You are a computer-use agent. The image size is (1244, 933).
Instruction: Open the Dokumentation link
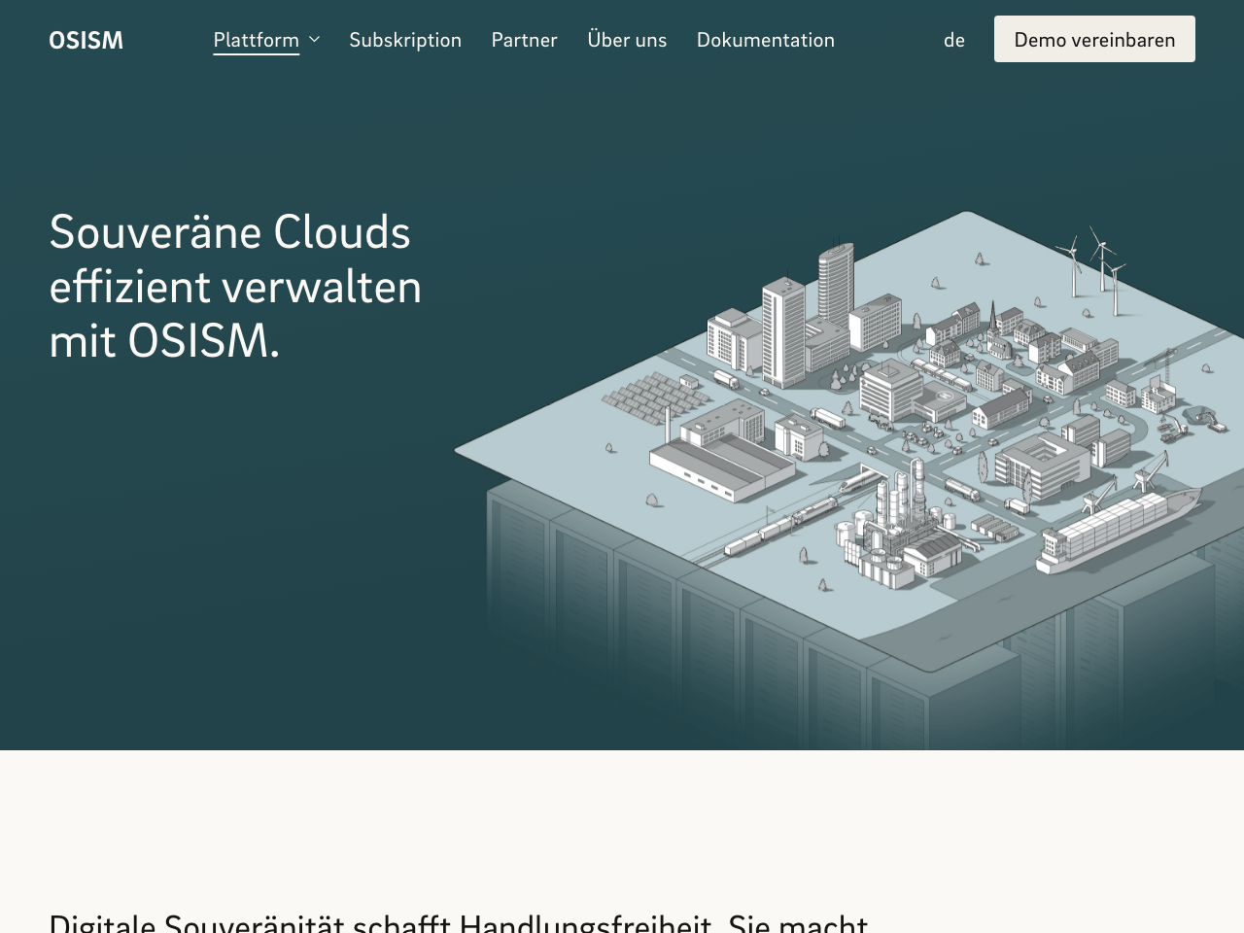click(x=765, y=39)
